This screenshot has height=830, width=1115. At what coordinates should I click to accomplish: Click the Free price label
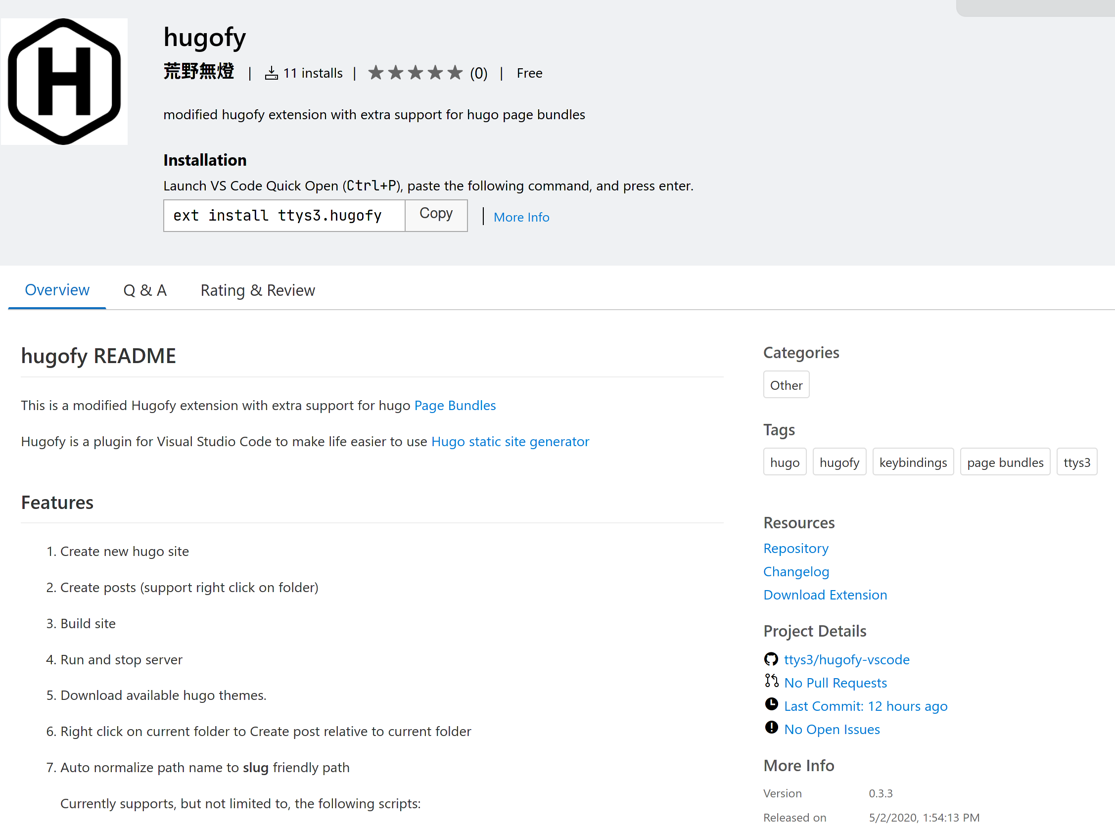529,73
